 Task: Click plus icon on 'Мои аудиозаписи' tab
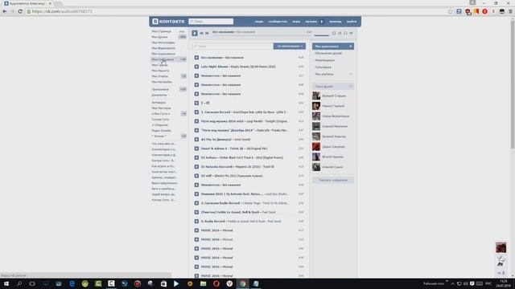tap(351, 47)
